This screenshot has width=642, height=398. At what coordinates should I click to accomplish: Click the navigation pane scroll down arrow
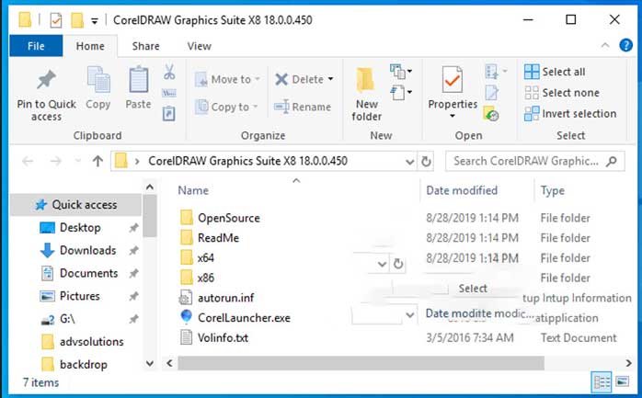pos(149,363)
